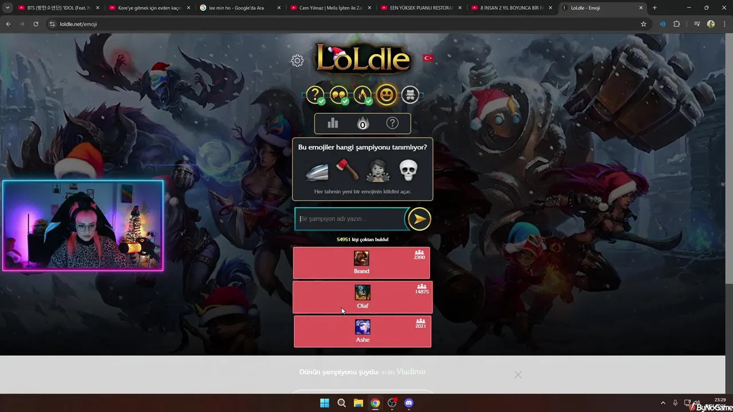Screen dimensions: 733x412
Task: Click the microphone icon in system tray
Action: point(675,403)
